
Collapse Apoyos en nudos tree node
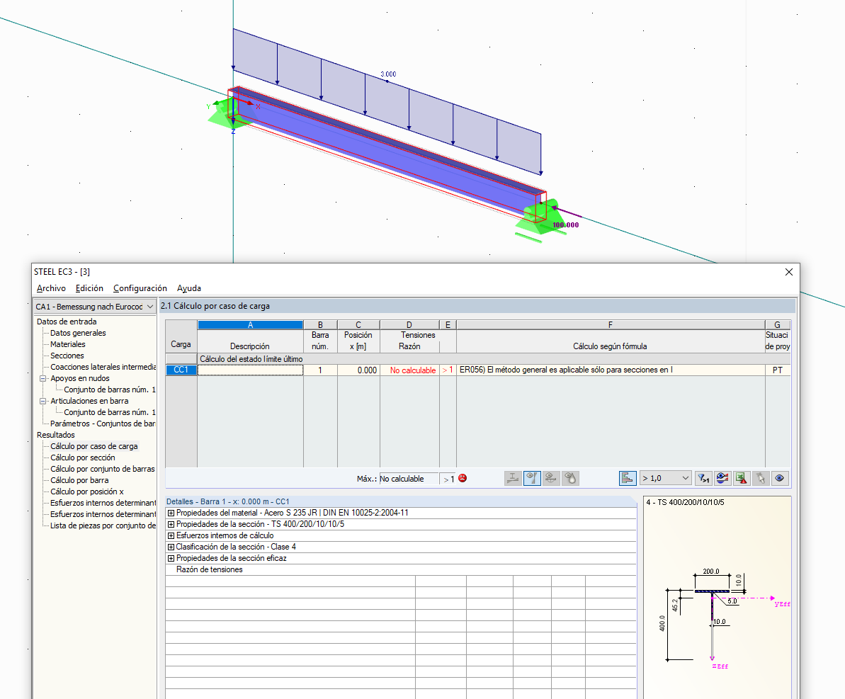click(42, 378)
